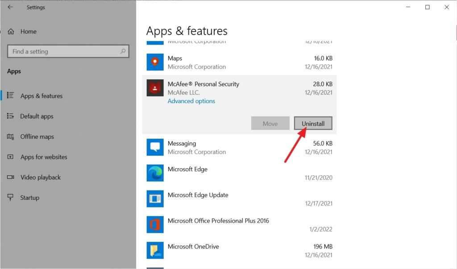Select the Messaging app icon
Image resolution: width=457 pixels, height=269 pixels.
coord(155,147)
